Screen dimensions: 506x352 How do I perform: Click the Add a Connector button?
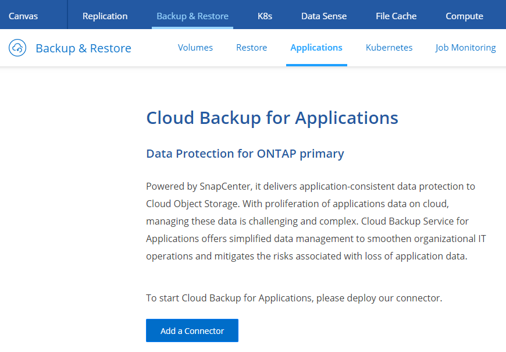click(x=192, y=330)
